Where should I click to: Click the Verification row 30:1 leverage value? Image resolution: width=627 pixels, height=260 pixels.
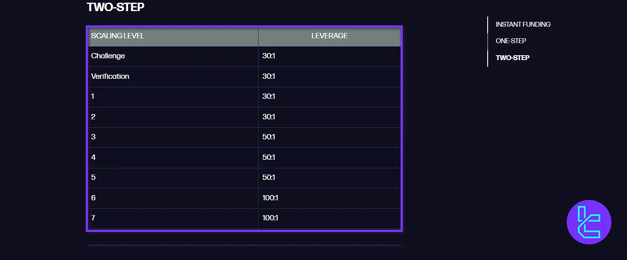(x=269, y=77)
